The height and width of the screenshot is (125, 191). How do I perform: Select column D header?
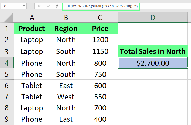153,17
